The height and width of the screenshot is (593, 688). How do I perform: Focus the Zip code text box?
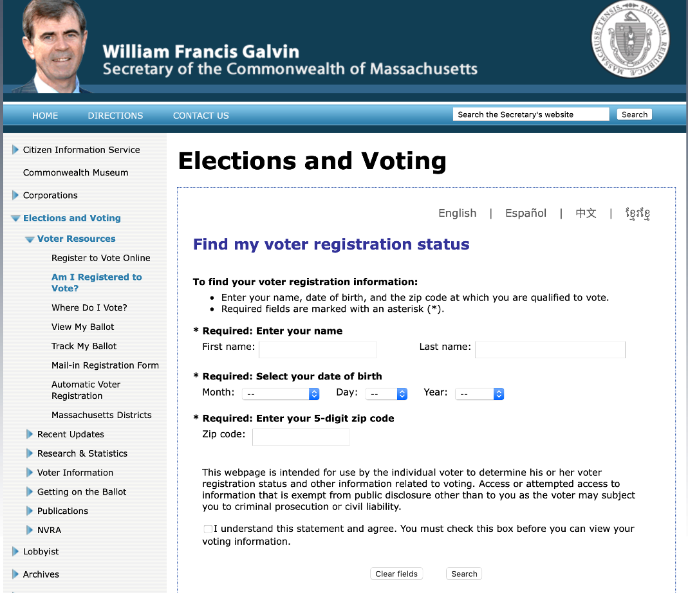coord(301,437)
